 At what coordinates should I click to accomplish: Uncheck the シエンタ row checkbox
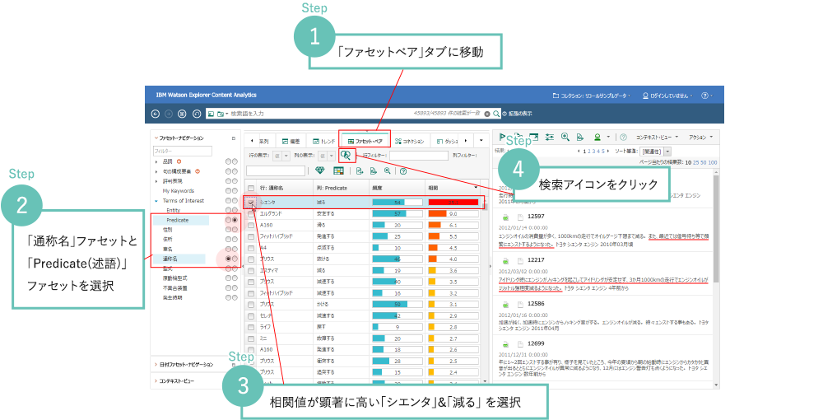click(x=251, y=202)
